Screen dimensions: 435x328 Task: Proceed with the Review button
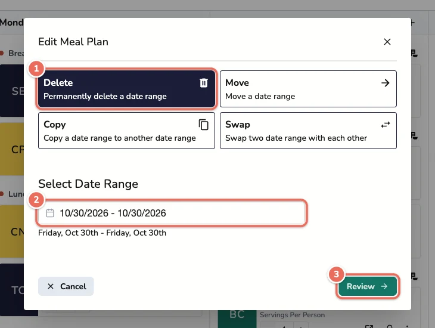[367, 286]
